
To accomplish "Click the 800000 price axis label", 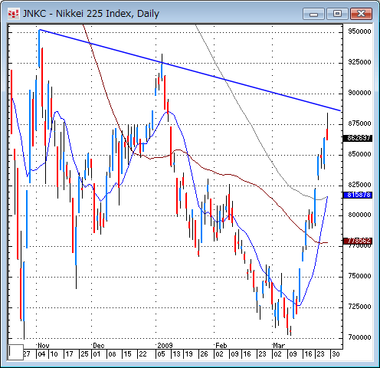I will point(359,215).
